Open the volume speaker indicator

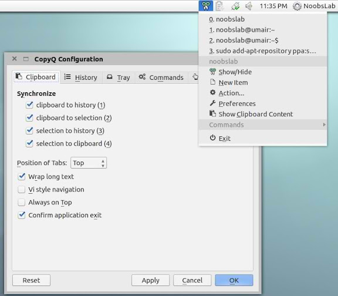pos(249,6)
